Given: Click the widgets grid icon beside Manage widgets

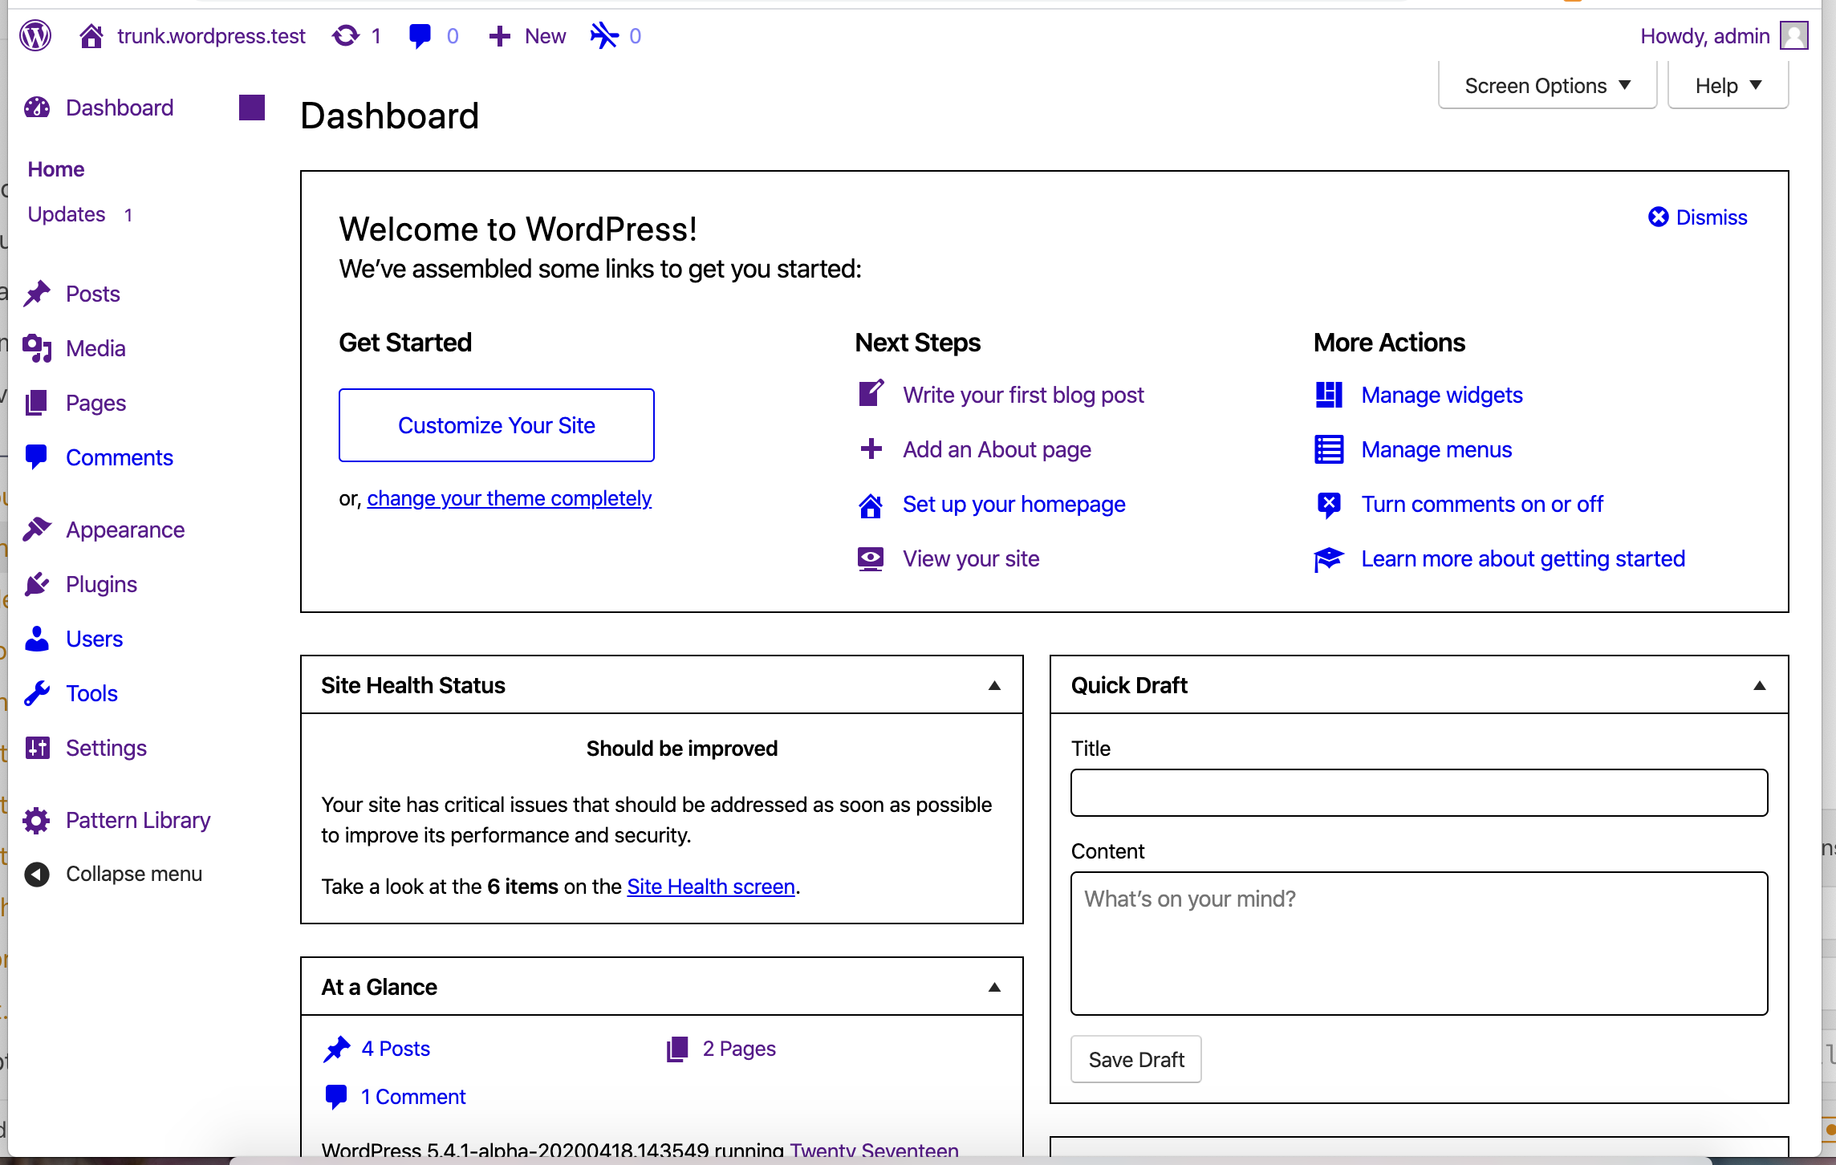Looking at the screenshot, I should [1329, 395].
